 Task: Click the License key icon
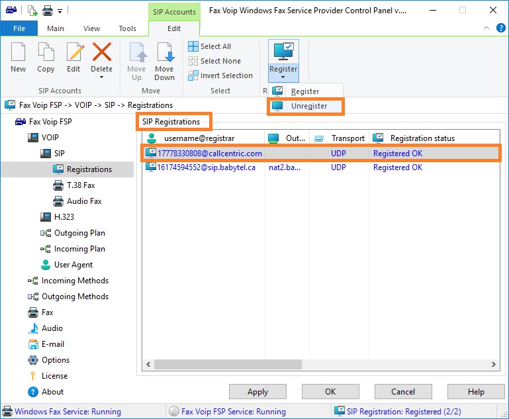pos(33,376)
